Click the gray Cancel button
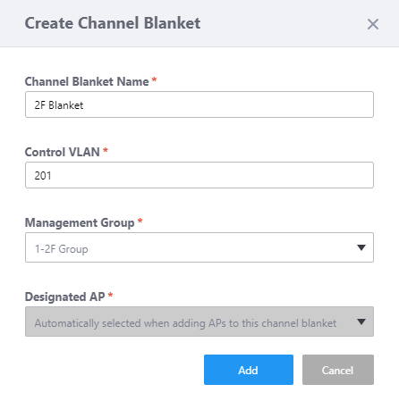 click(338, 370)
